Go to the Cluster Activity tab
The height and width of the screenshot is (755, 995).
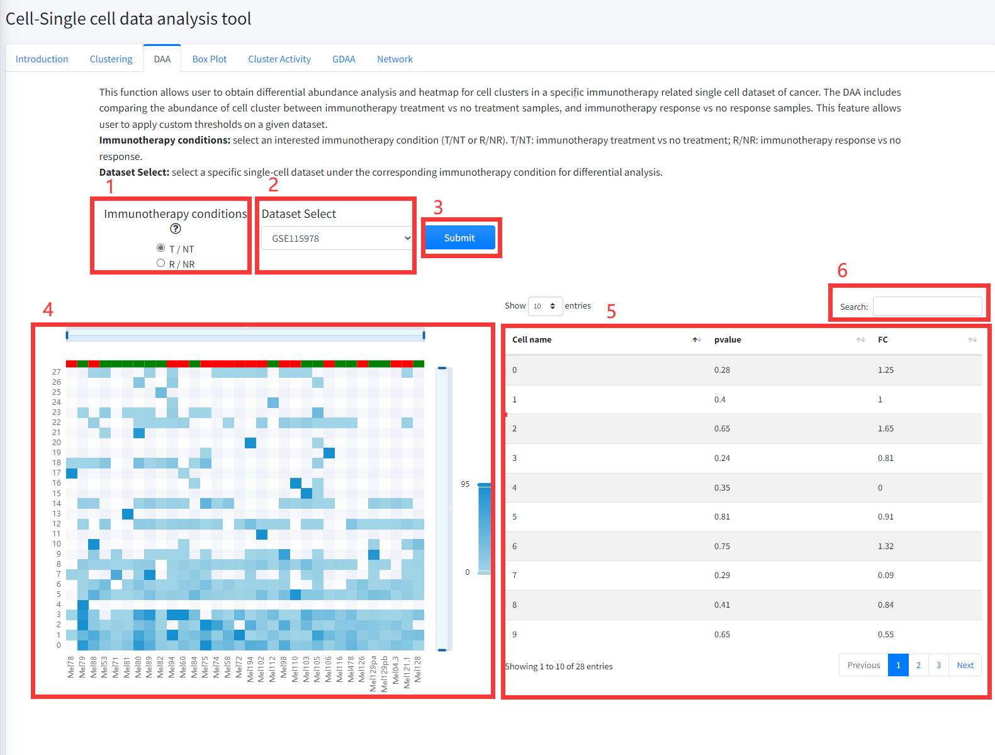[x=279, y=59]
